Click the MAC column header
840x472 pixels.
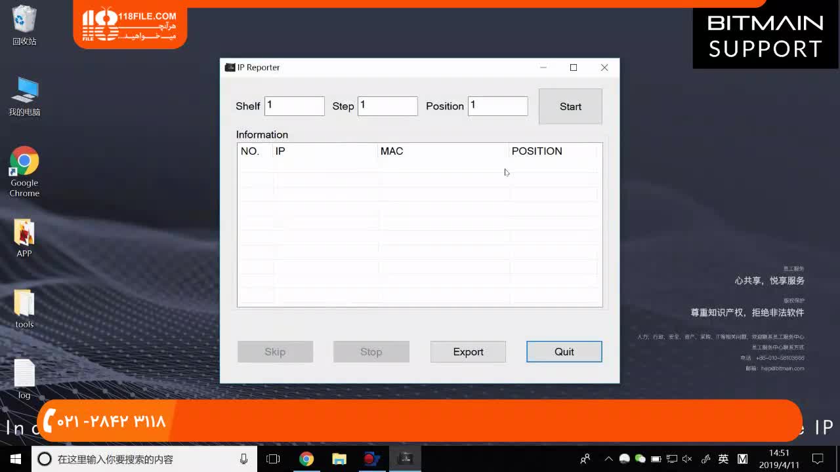pyautogui.click(x=443, y=151)
